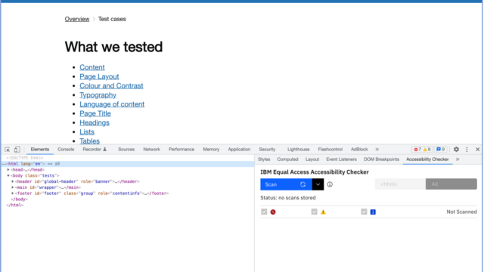Open the Colour and Contrast link
Viewport: 484px width, 272px height.
pos(111,85)
